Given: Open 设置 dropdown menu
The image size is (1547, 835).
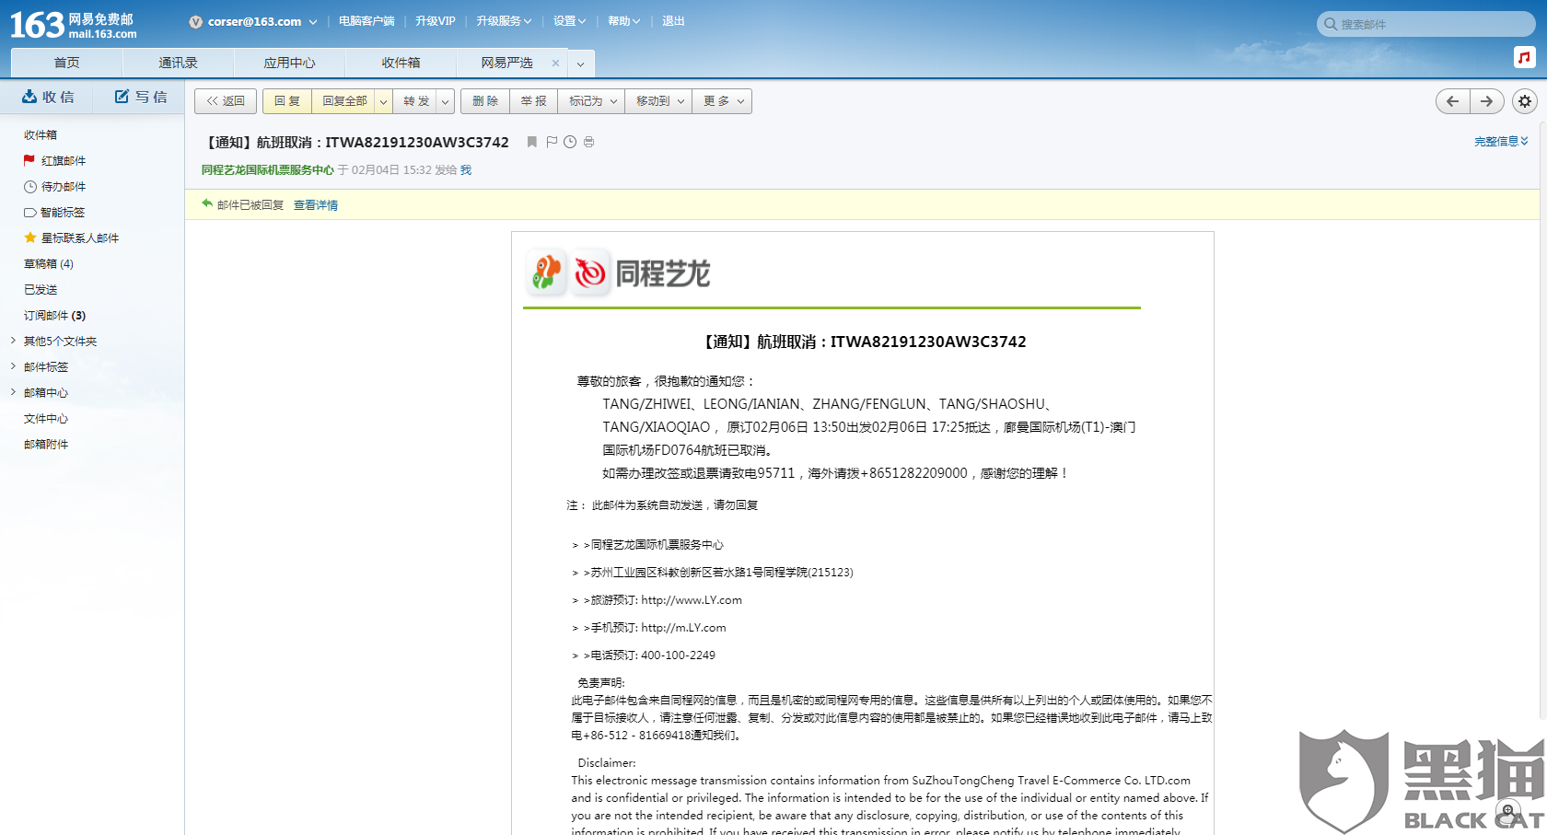Looking at the screenshot, I should pos(569,21).
